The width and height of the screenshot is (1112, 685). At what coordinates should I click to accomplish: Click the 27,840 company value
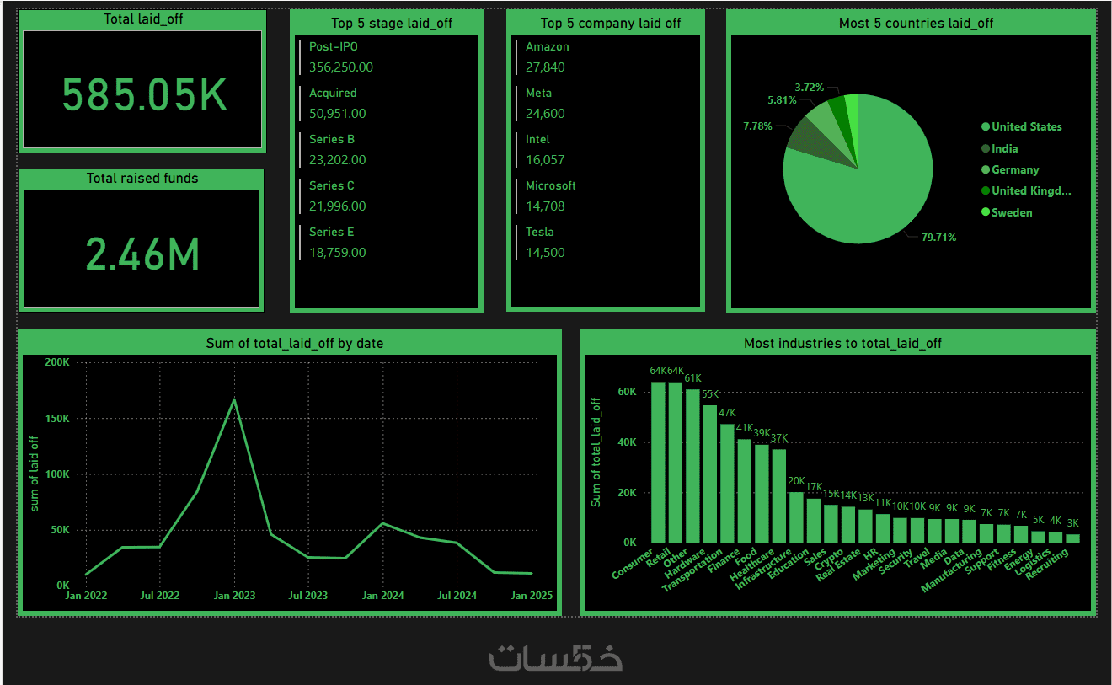coord(545,67)
